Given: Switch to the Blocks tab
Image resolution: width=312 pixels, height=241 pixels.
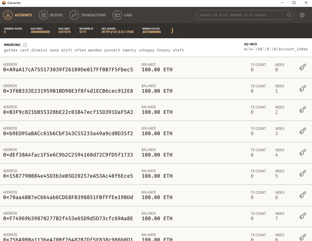Looking at the screenshot, I should (51, 15).
